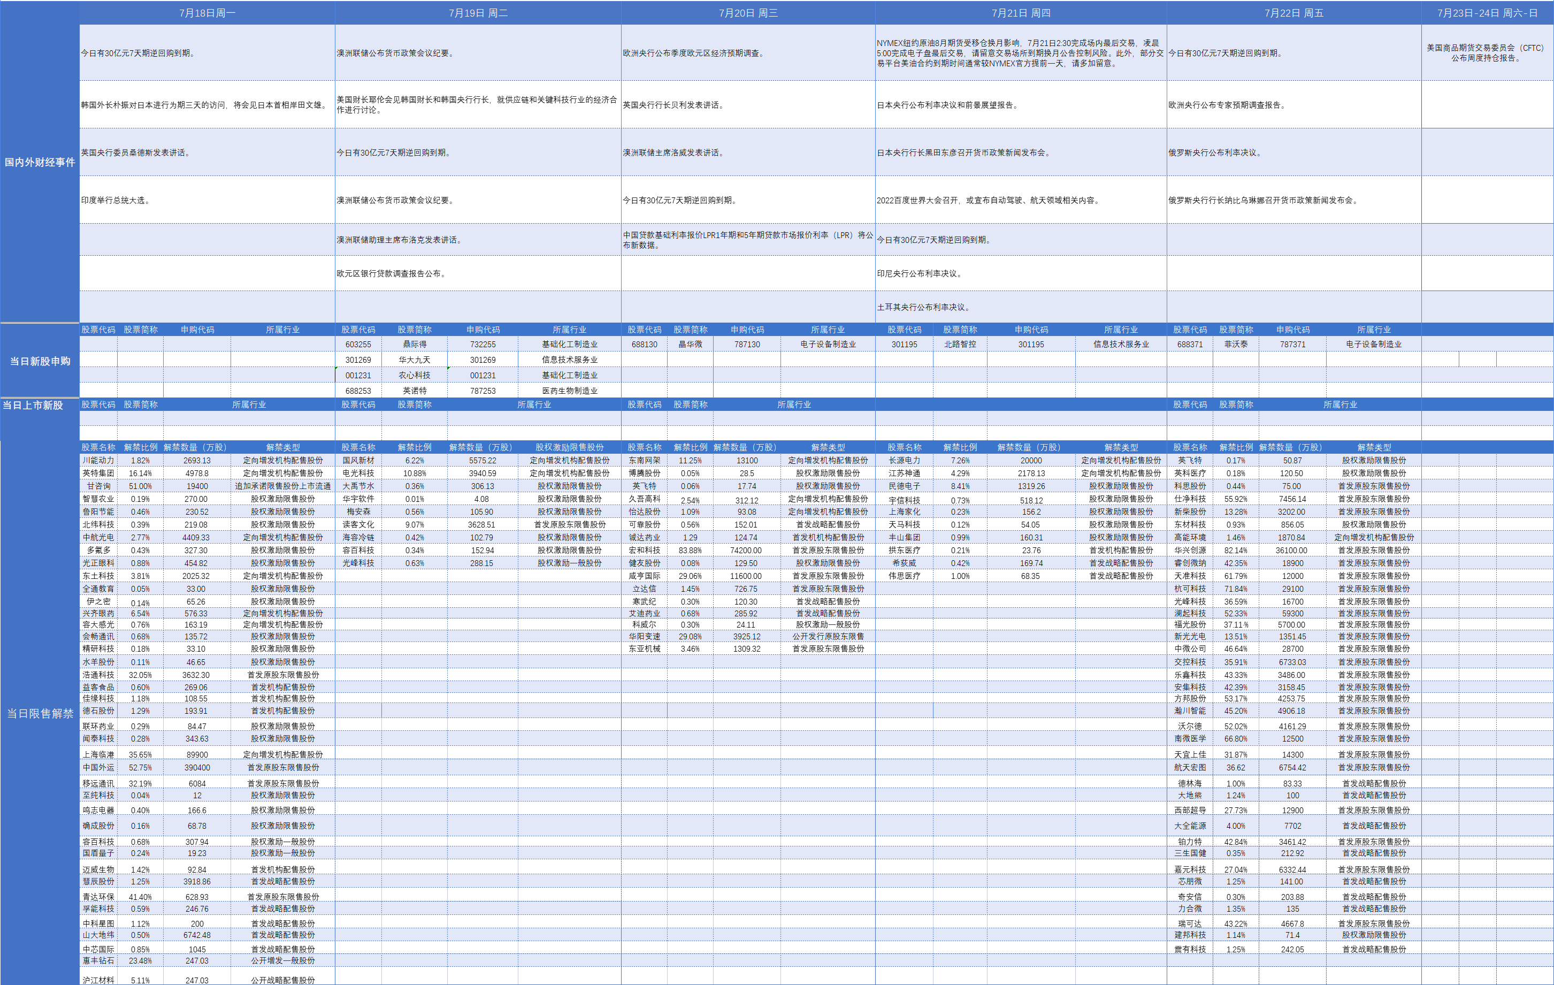Click the 中芯国际 stock name cell
The image size is (1554, 985).
pos(98,949)
